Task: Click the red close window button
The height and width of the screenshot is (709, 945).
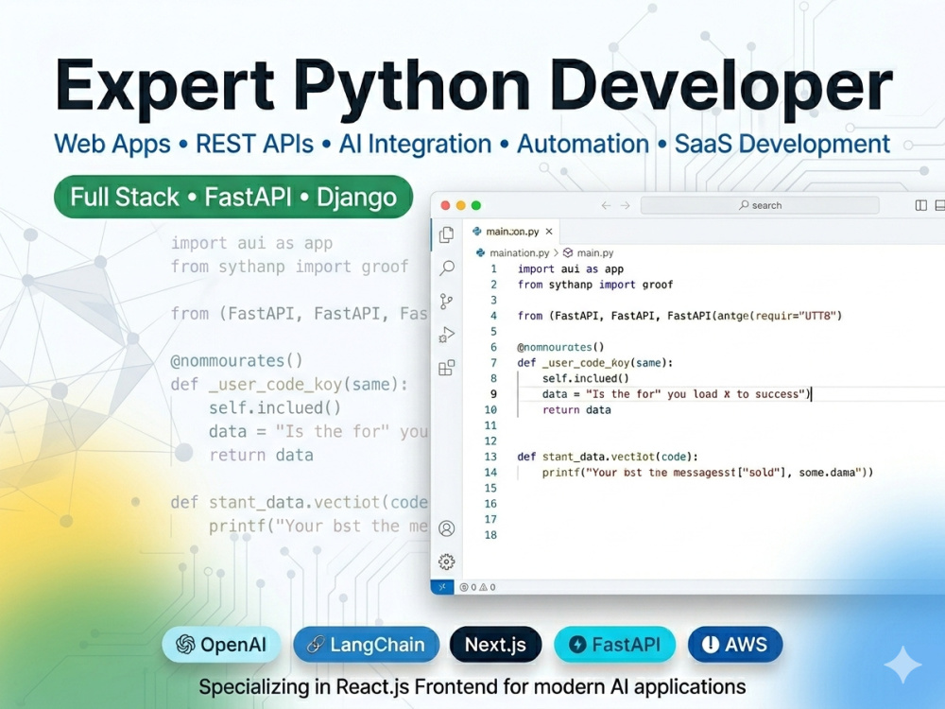Action: click(445, 205)
